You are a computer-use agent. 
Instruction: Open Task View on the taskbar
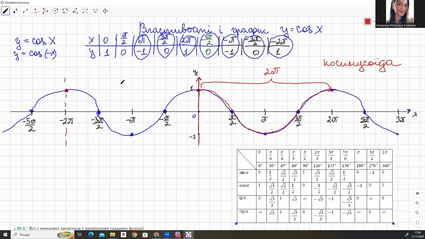click(x=80, y=235)
